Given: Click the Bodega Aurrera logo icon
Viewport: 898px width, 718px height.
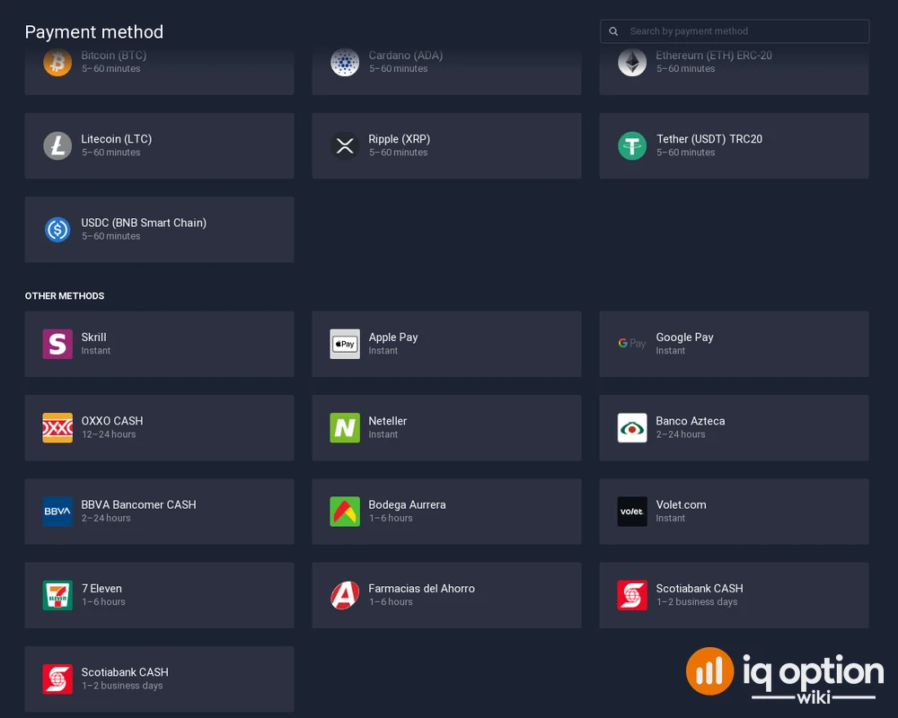Looking at the screenshot, I should 345,512.
